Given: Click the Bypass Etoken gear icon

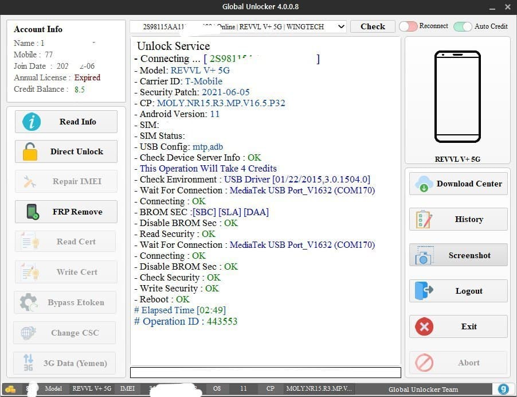Looking at the screenshot, I should point(29,302).
